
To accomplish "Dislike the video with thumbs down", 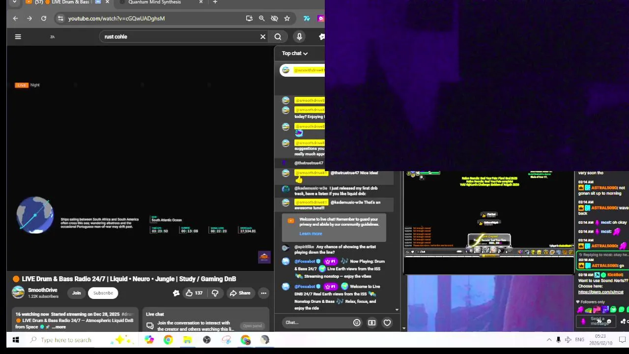I will point(215,293).
